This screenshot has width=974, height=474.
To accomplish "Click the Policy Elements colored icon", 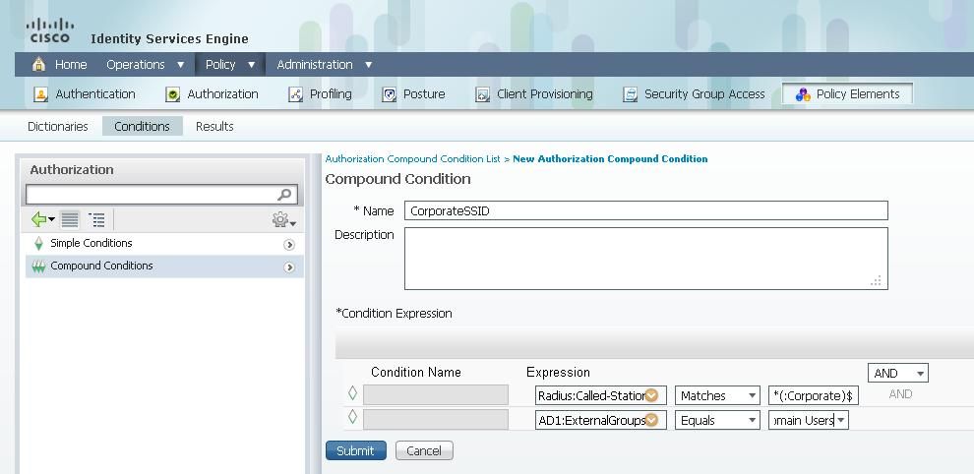I will tap(803, 94).
